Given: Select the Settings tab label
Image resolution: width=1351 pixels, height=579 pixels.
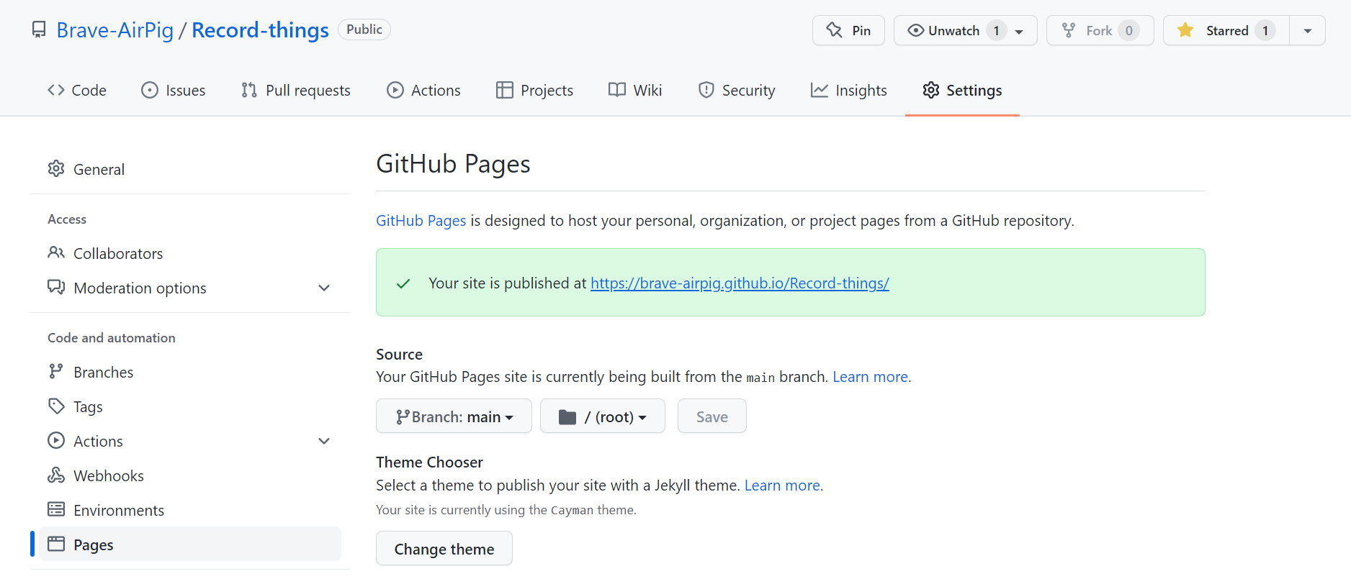Looking at the screenshot, I should click(974, 91).
